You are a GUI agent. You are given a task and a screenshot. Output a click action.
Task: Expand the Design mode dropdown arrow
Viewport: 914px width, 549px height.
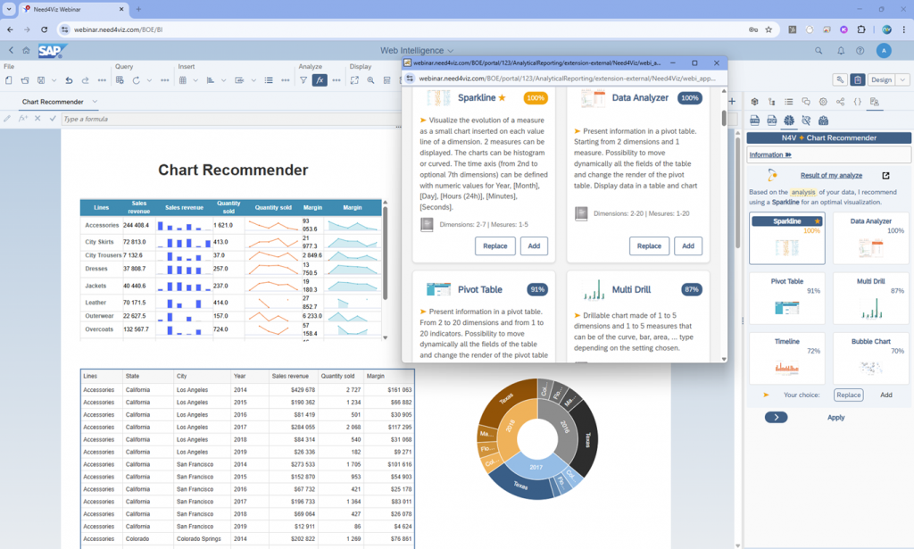click(x=902, y=80)
